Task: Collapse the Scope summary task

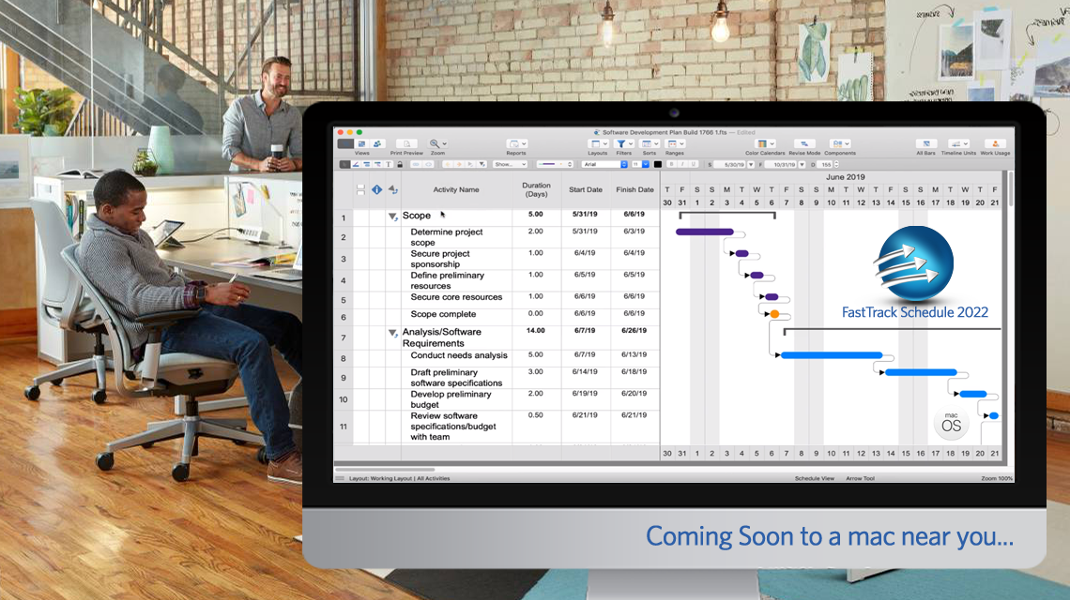Action: pyautogui.click(x=394, y=215)
